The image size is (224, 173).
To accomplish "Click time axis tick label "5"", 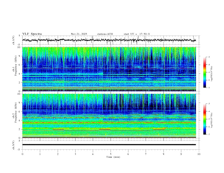I will [111, 154].
